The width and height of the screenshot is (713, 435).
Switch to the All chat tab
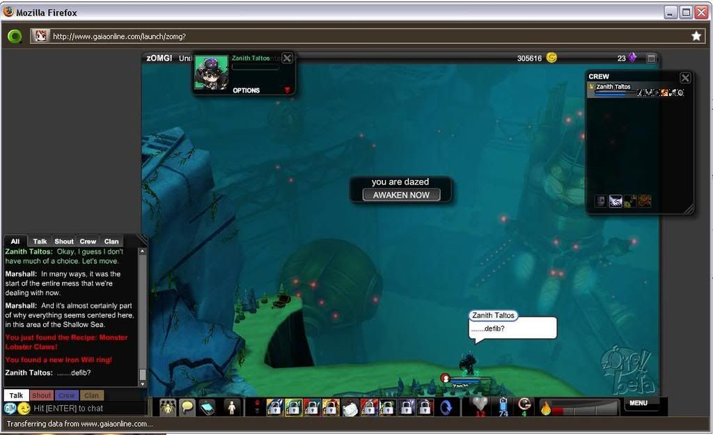15,242
